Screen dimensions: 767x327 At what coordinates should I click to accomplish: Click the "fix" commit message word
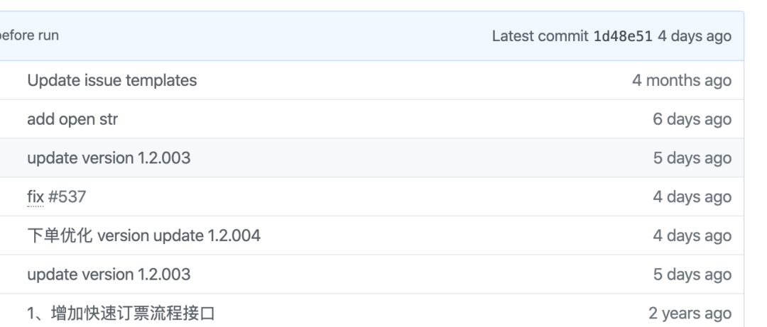click(x=36, y=196)
